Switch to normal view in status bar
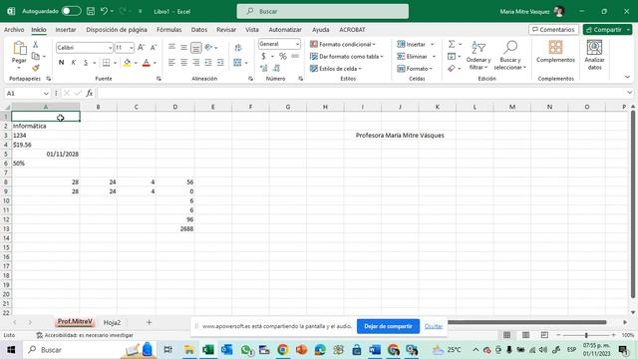This screenshot has height=359, width=638. coord(506,335)
